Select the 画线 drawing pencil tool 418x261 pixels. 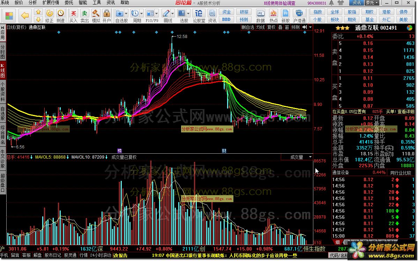point(166,13)
